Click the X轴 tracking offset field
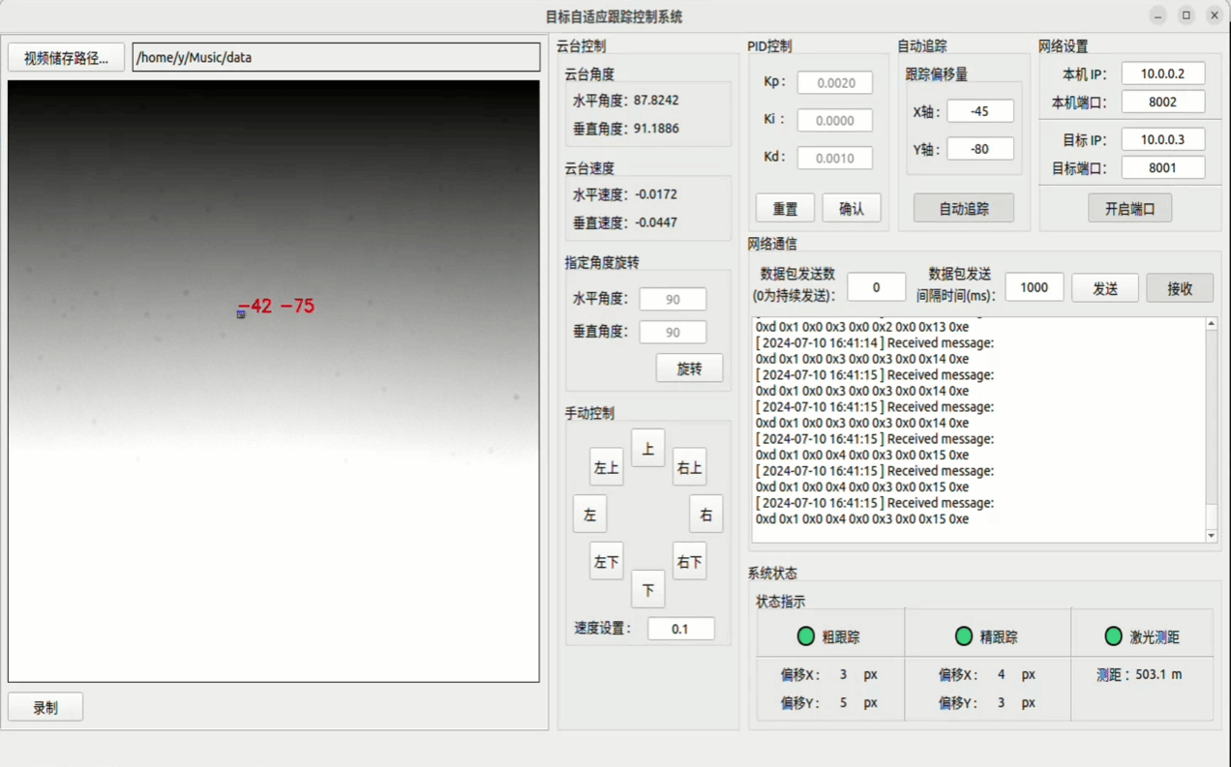The width and height of the screenshot is (1231, 767). click(980, 111)
